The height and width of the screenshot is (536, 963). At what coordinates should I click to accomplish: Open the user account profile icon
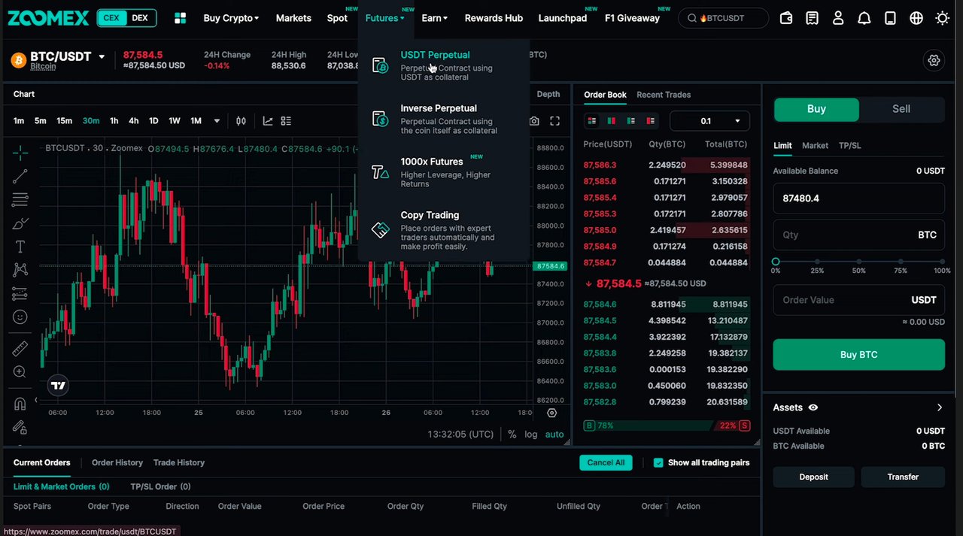point(838,18)
